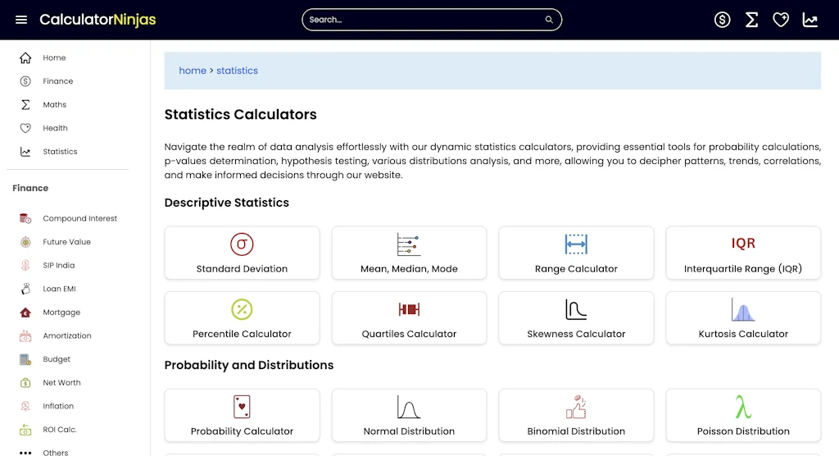Open the Kurtosis Calculator card
This screenshot has width=839, height=456.
(743, 318)
